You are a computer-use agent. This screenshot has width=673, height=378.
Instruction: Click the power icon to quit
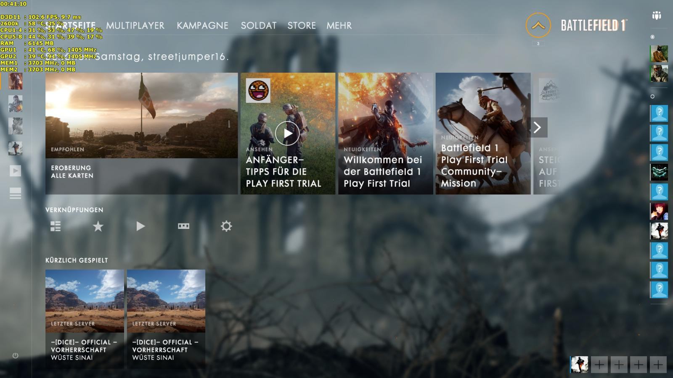[16, 355]
